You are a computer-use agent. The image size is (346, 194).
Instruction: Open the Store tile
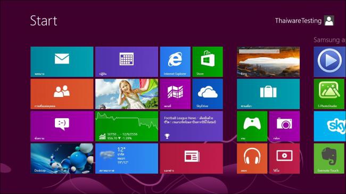click(208, 61)
